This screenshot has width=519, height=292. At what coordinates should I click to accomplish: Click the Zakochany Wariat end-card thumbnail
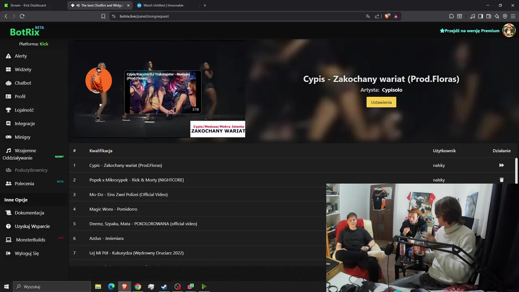tap(218, 129)
